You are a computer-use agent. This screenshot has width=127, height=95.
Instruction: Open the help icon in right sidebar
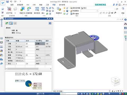[x=125, y=20]
